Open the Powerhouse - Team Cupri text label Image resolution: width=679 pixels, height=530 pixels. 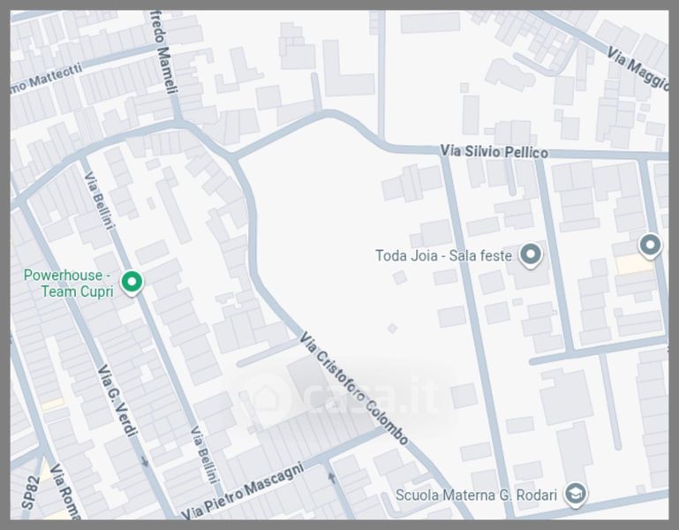(68, 284)
